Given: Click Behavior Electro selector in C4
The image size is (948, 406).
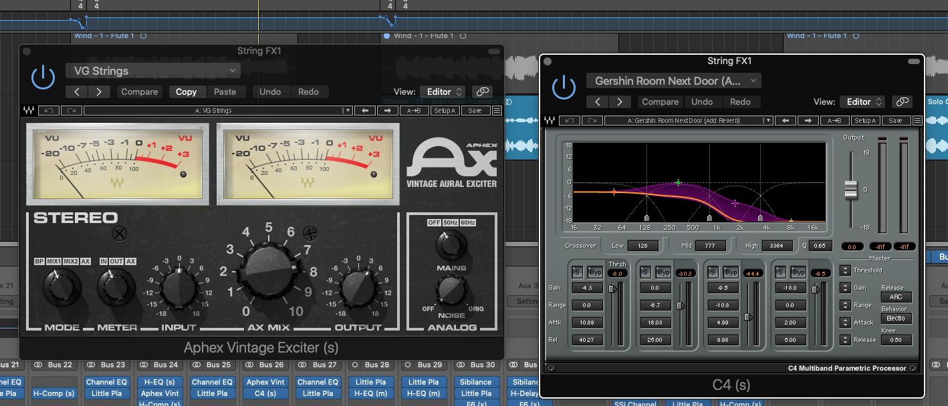Looking at the screenshot, I should [896, 319].
